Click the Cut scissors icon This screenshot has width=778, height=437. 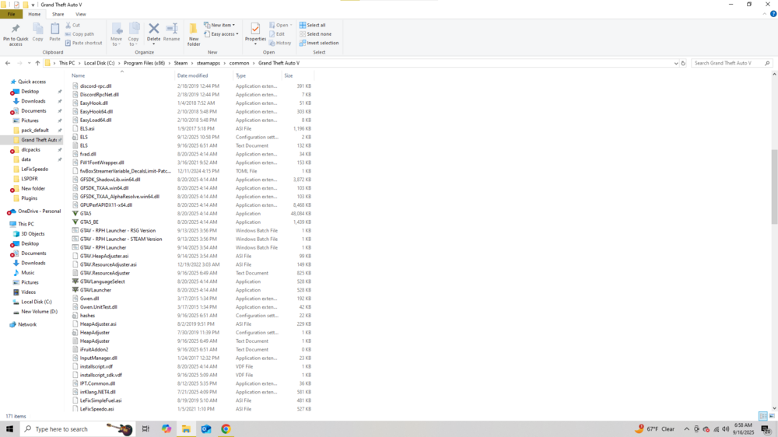coord(68,25)
